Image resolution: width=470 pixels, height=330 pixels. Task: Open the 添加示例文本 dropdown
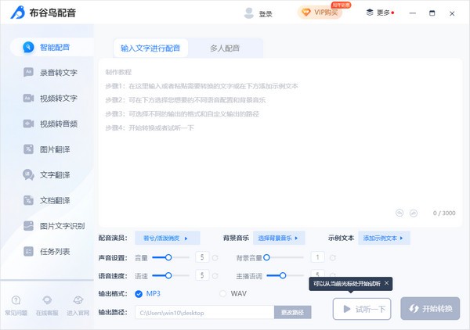[x=384, y=238]
